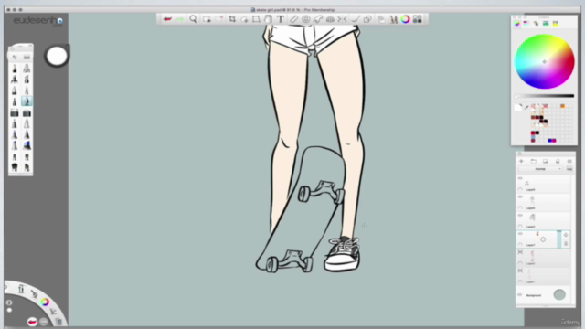Click the red undo icon in corner lagoon
This screenshot has height=329, width=585.
tap(32, 321)
